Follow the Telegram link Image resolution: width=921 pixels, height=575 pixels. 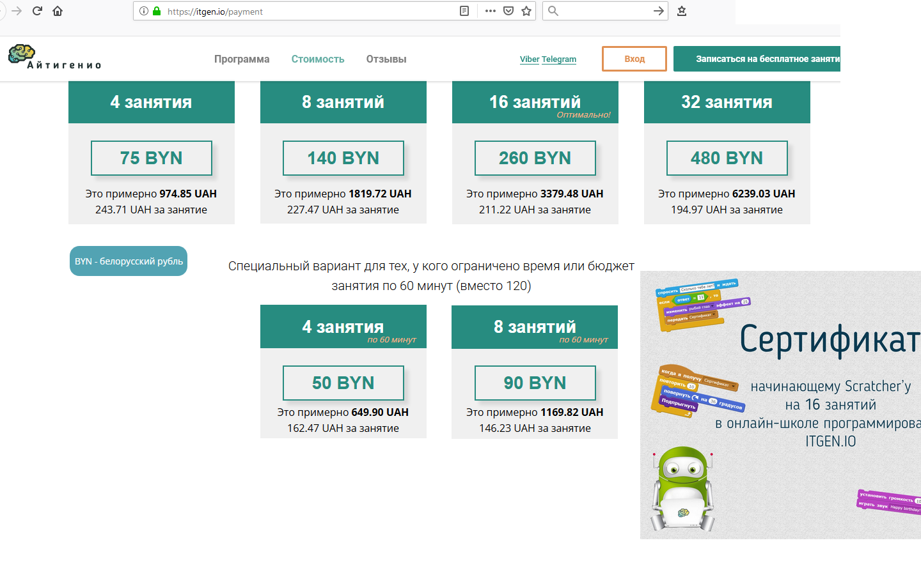click(559, 59)
